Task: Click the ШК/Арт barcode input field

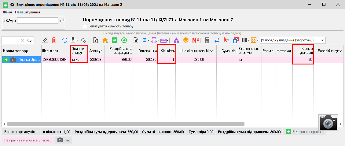Action: (x=38, y=20)
